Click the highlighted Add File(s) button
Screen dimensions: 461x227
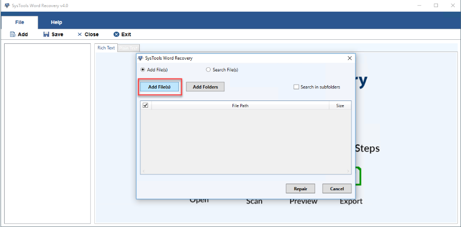[159, 87]
